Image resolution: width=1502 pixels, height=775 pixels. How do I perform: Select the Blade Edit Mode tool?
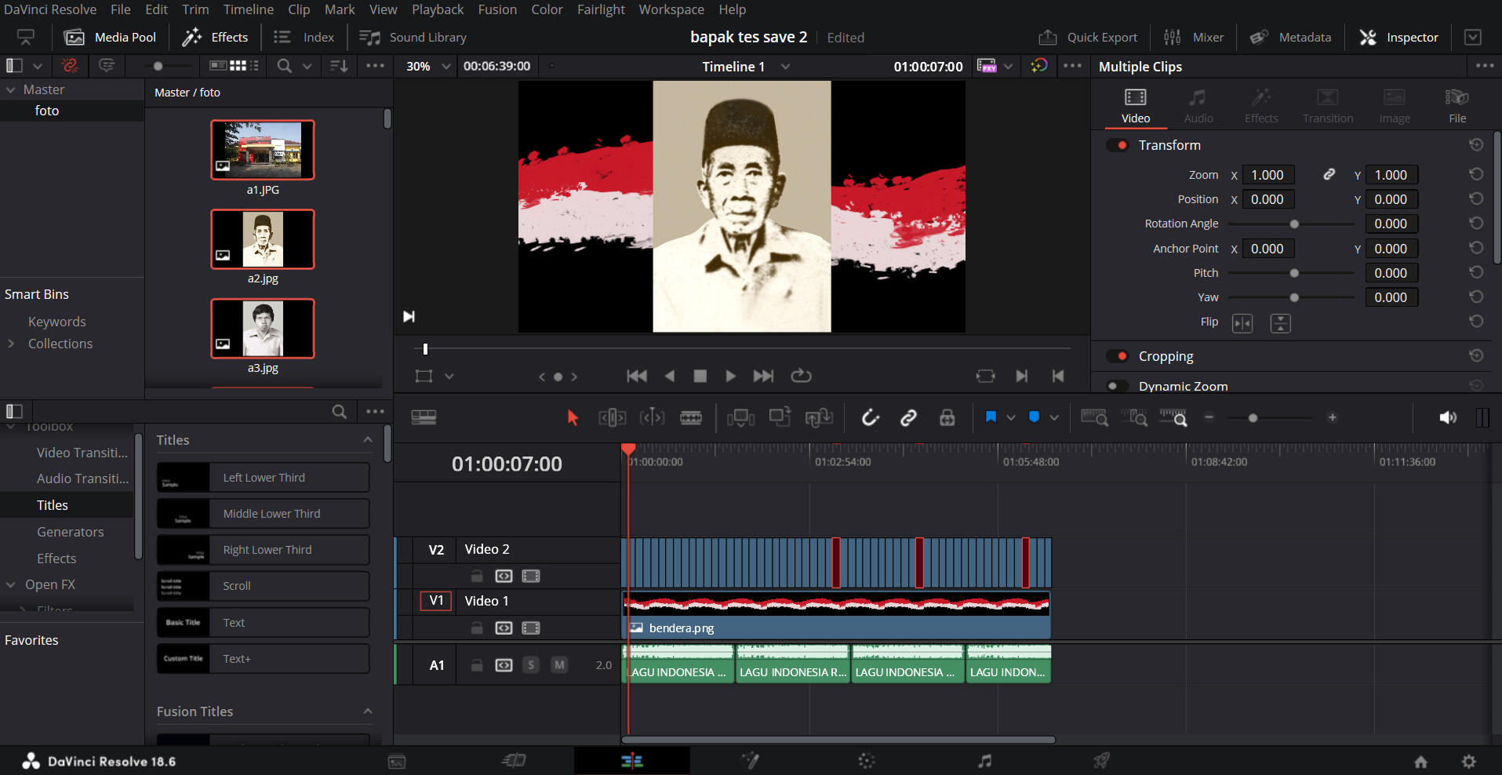691,418
